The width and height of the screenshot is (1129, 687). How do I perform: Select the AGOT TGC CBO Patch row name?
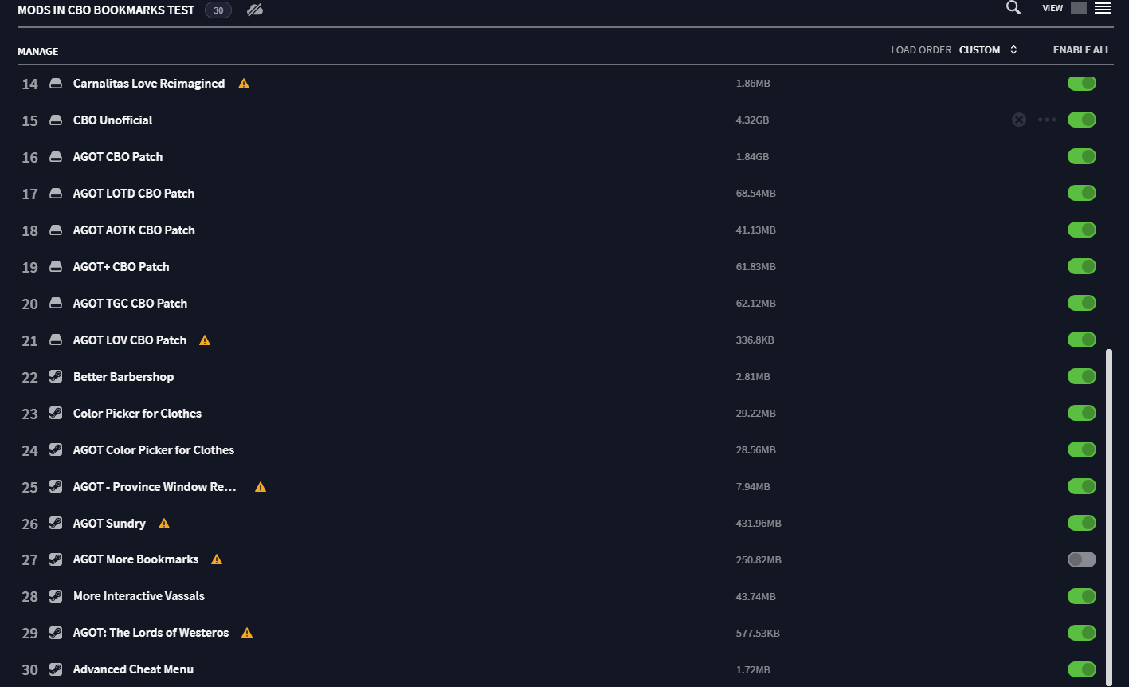coord(131,304)
